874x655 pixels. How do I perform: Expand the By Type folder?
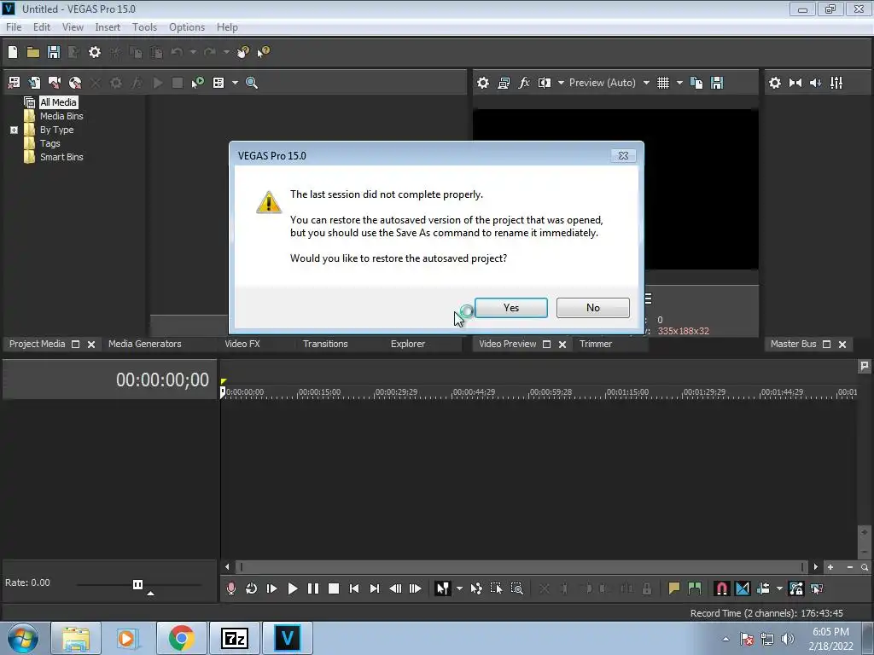[x=14, y=130]
